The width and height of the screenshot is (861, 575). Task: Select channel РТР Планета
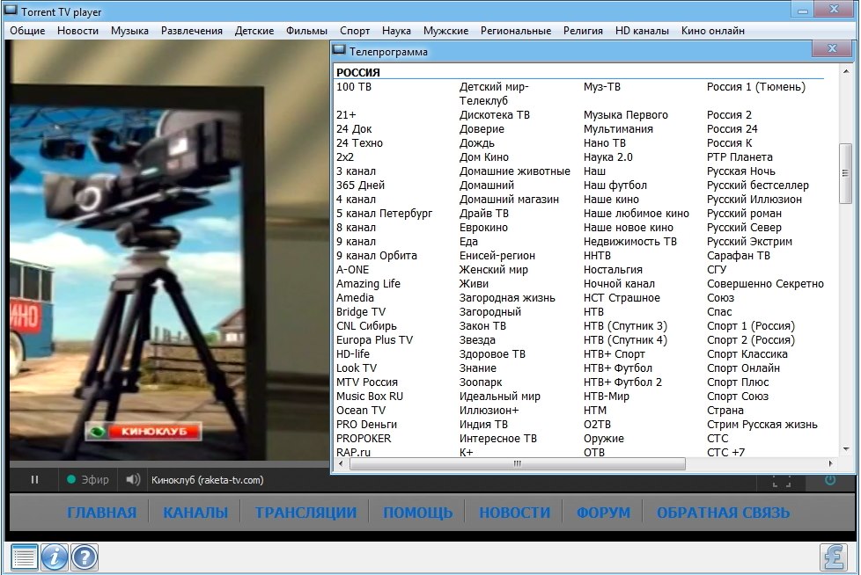(740, 157)
